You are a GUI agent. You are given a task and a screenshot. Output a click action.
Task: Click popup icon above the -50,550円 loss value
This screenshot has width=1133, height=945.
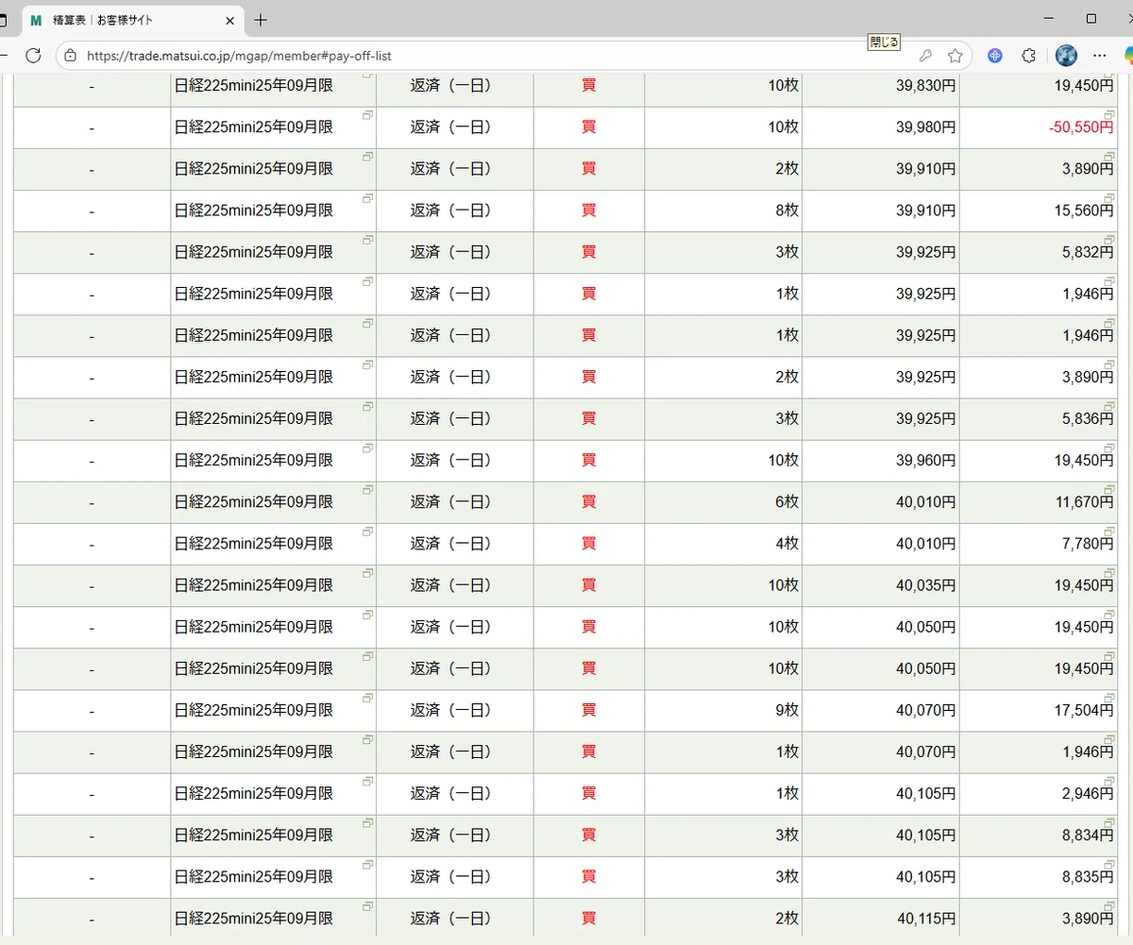point(1109,114)
